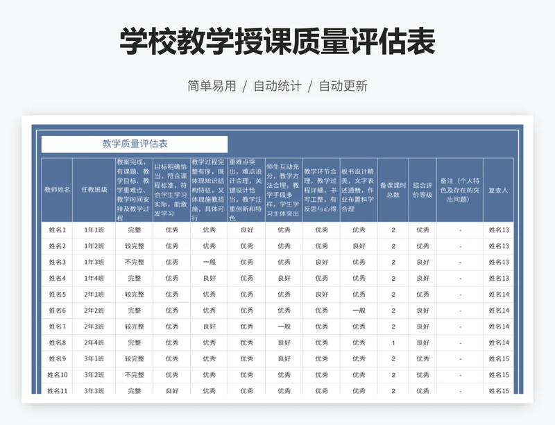Viewport: 555px width, 425px height.
Task: Click the 复查人 column header
Action: click(x=498, y=190)
